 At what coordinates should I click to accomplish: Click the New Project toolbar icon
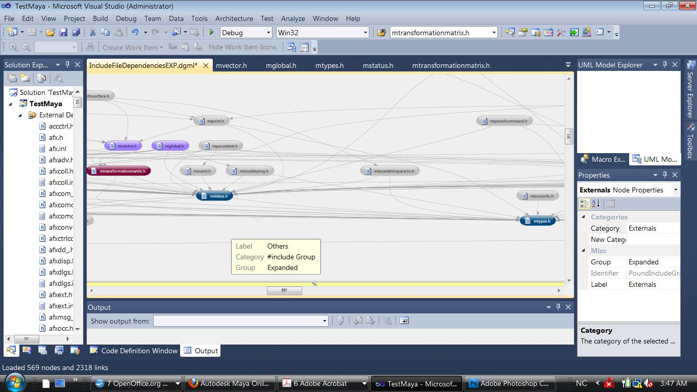coord(12,32)
